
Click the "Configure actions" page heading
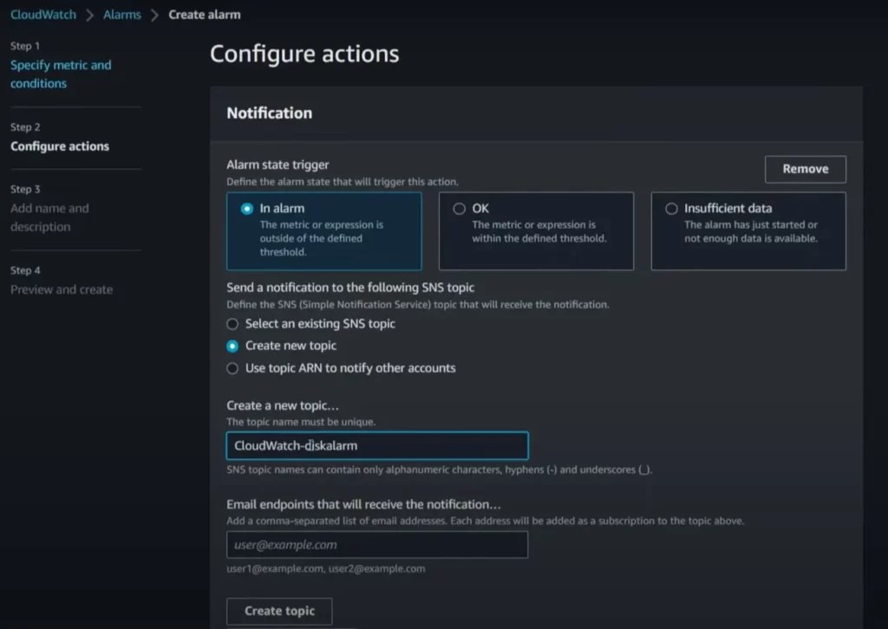click(x=304, y=54)
